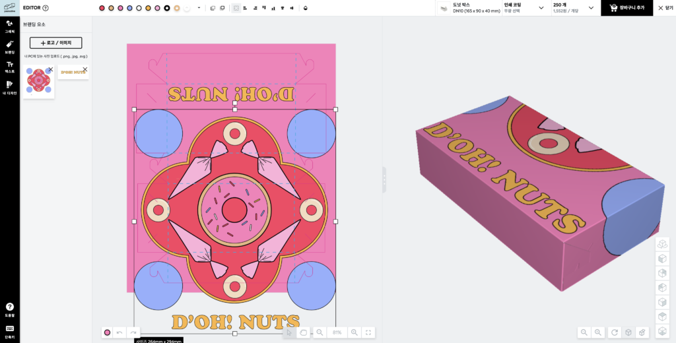
Task: Click the 81% zoom level field
Action: click(x=337, y=332)
